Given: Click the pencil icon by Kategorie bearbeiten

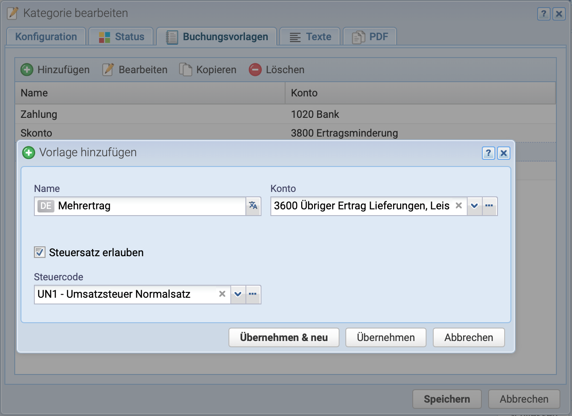Looking at the screenshot, I should (x=13, y=13).
